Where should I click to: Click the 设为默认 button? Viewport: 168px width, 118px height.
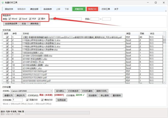(60, 91)
